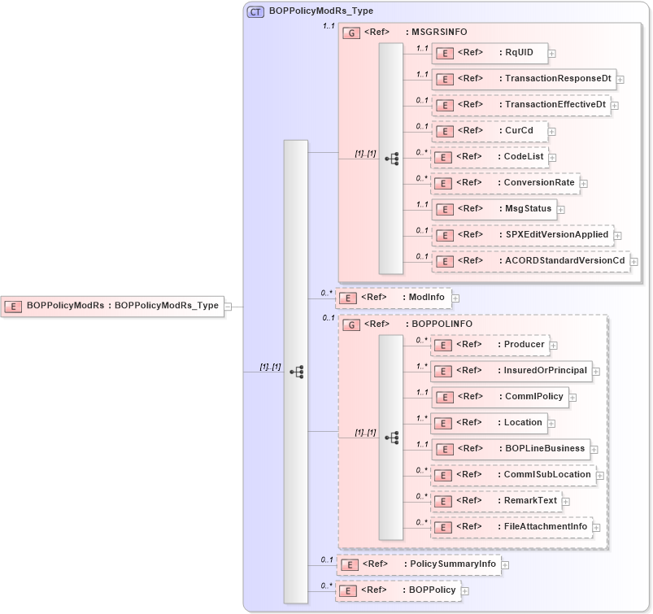Expand the BOPPolicyModRs root element
The height and width of the screenshot is (614, 653).
[229, 307]
